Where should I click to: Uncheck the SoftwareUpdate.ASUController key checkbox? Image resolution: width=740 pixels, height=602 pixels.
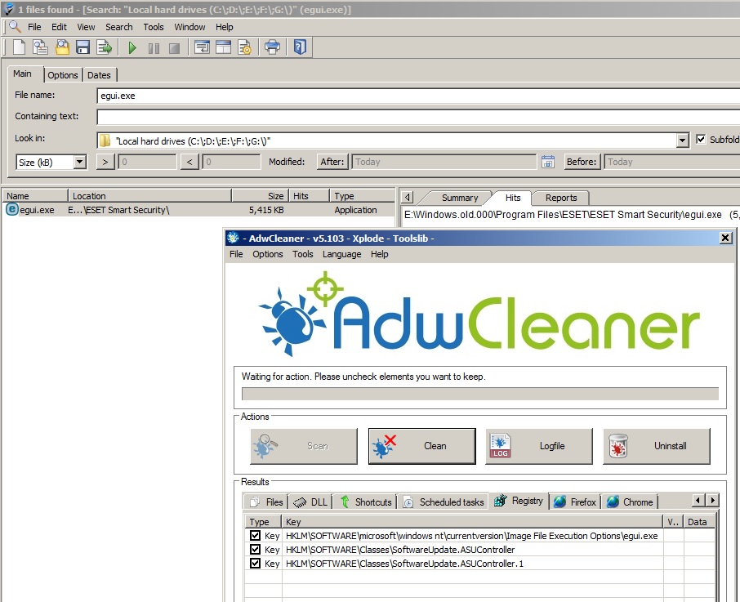(x=255, y=549)
